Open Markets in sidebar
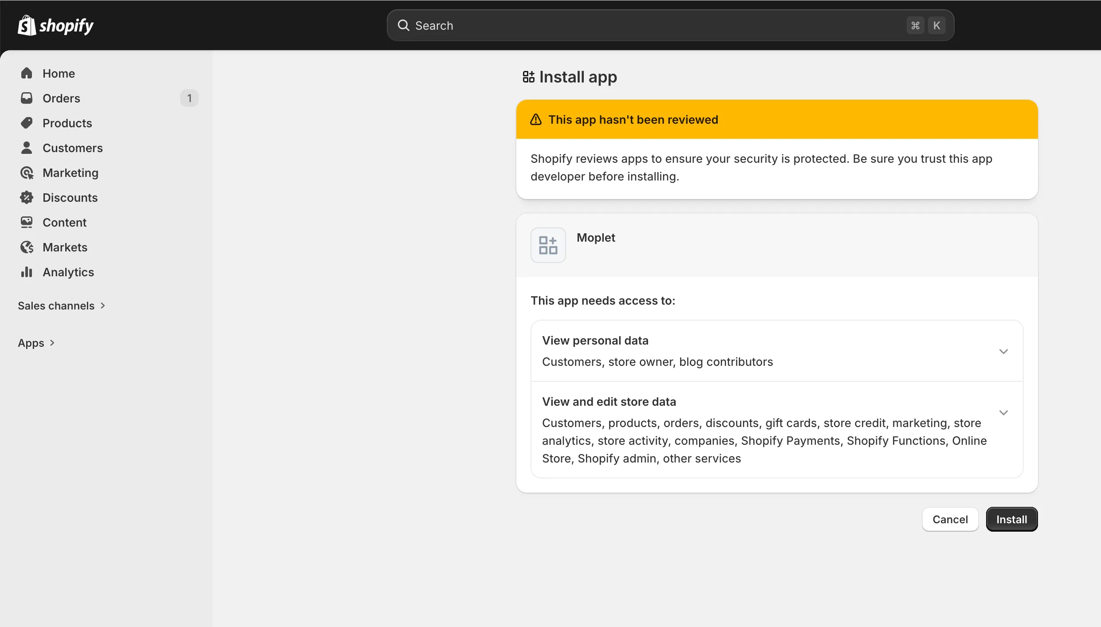This screenshot has width=1101, height=627. (107, 247)
